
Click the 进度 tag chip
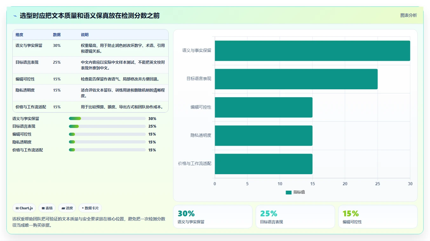click(x=67, y=208)
